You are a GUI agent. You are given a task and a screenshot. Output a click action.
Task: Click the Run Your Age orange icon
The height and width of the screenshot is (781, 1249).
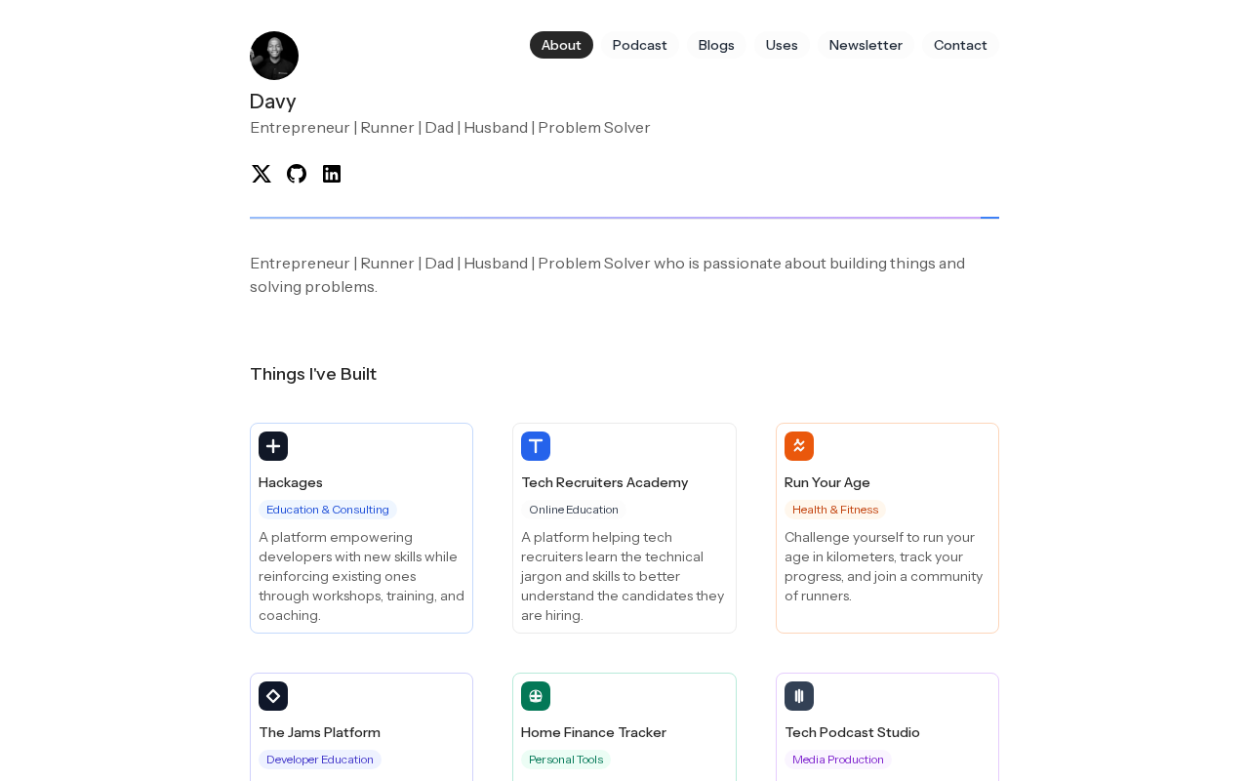tap(799, 446)
